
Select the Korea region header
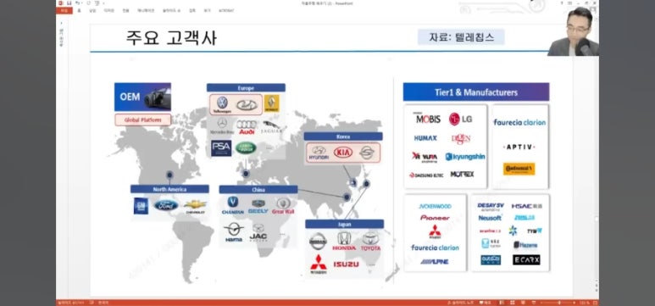(x=343, y=136)
